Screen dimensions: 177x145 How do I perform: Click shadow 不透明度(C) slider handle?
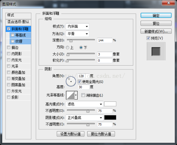tap(88, 125)
